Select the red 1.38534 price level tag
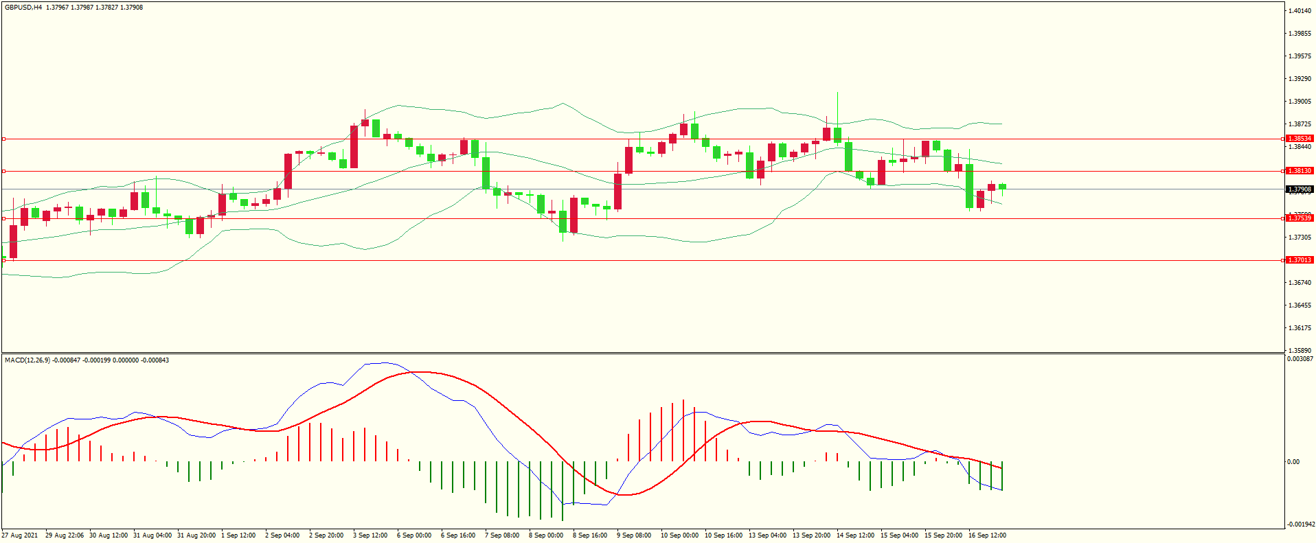Image resolution: width=1316 pixels, height=543 pixels. click(x=1300, y=139)
